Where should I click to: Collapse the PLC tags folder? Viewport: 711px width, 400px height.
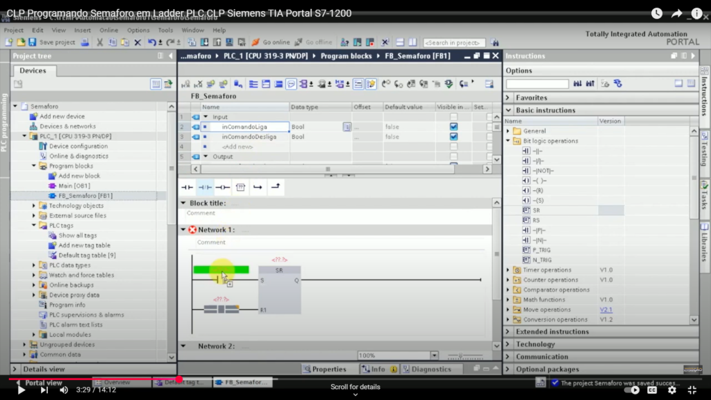tap(33, 226)
